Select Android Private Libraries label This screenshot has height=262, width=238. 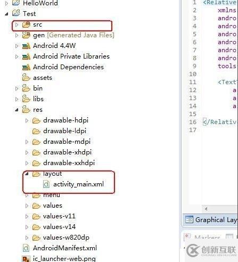tap(71, 56)
